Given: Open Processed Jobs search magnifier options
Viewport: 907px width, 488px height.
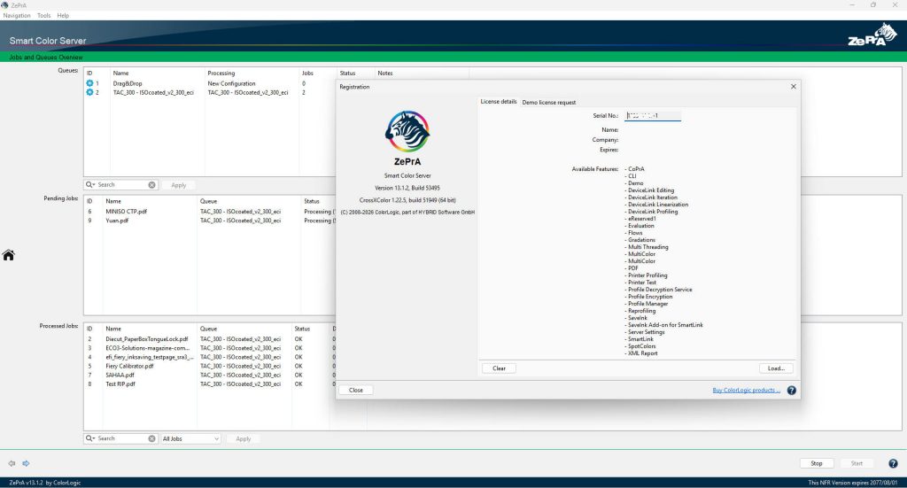Looking at the screenshot, I should coord(90,439).
